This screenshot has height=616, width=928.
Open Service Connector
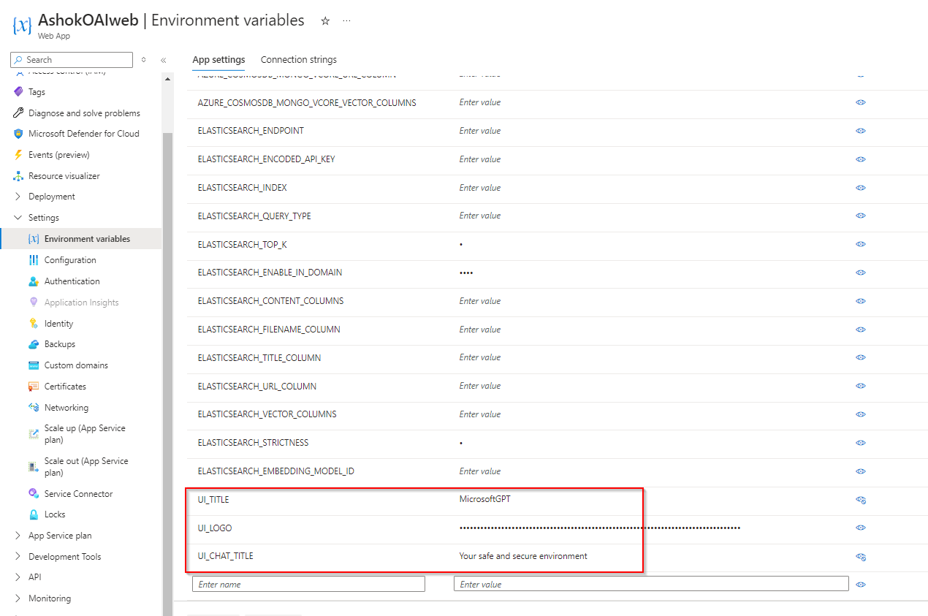78,494
